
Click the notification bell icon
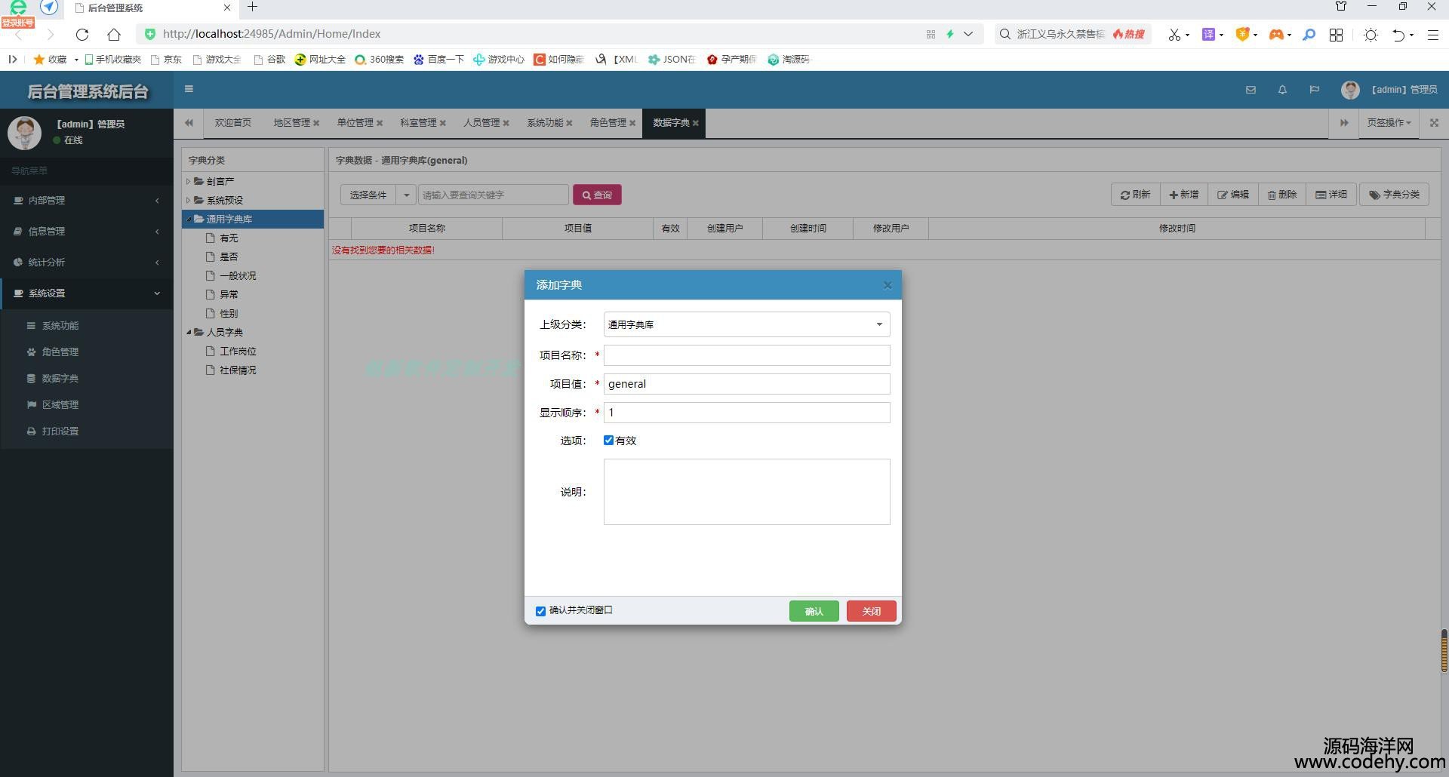point(1282,90)
